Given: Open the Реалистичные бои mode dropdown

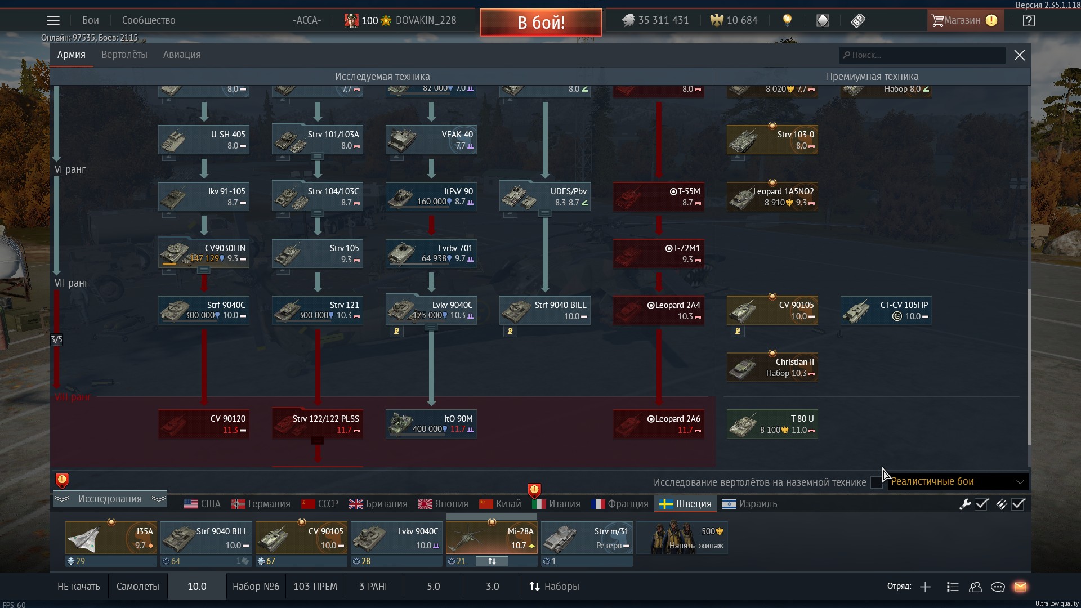Looking at the screenshot, I should [x=957, y=482].
